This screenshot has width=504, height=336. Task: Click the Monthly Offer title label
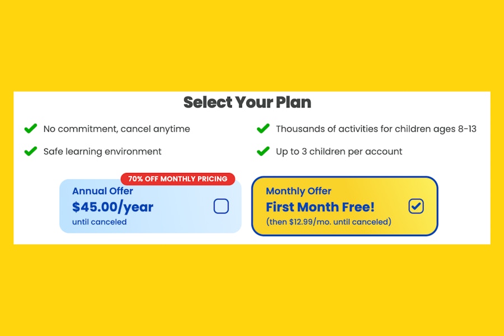pyautogui.click(x=298, y=192)
